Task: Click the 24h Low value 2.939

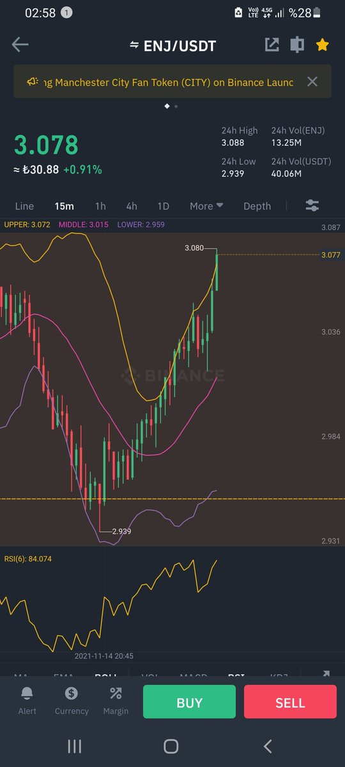Action: pos(233,174)
